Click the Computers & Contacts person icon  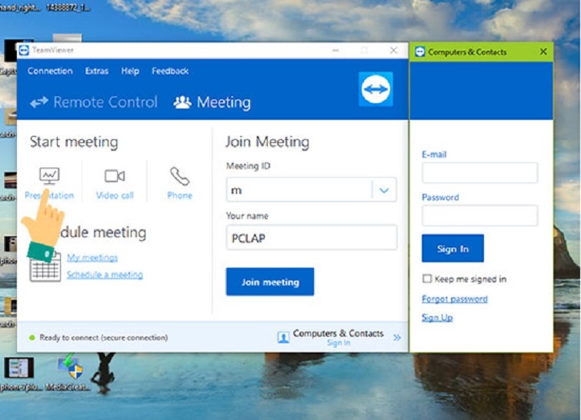(x=283, y=338)
